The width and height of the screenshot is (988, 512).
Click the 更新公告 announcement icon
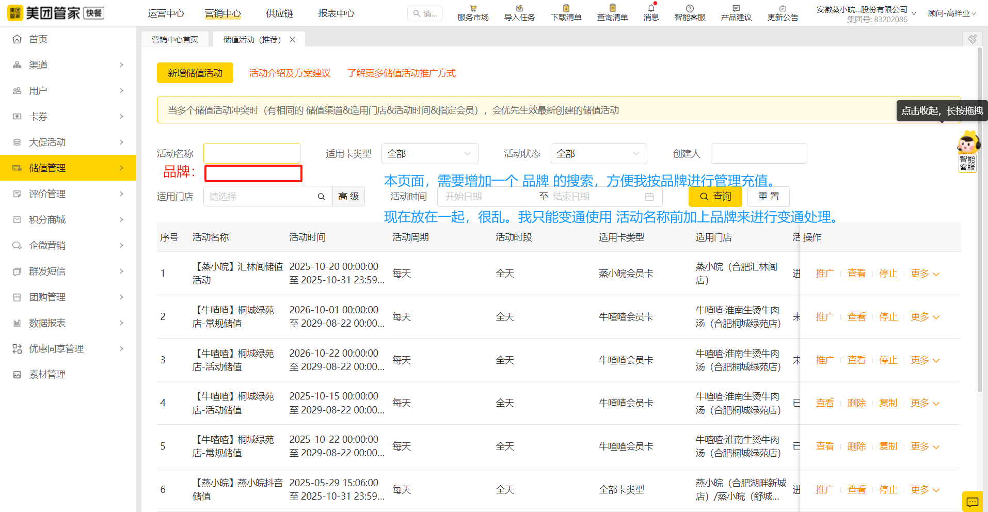pyautogui.click(x=783, y=9)
